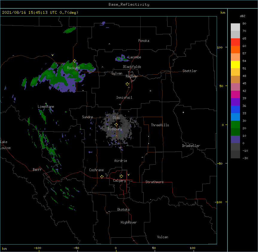Click the Drumheller label
This screenshot has height=252, width=258.
pos(191,146)
